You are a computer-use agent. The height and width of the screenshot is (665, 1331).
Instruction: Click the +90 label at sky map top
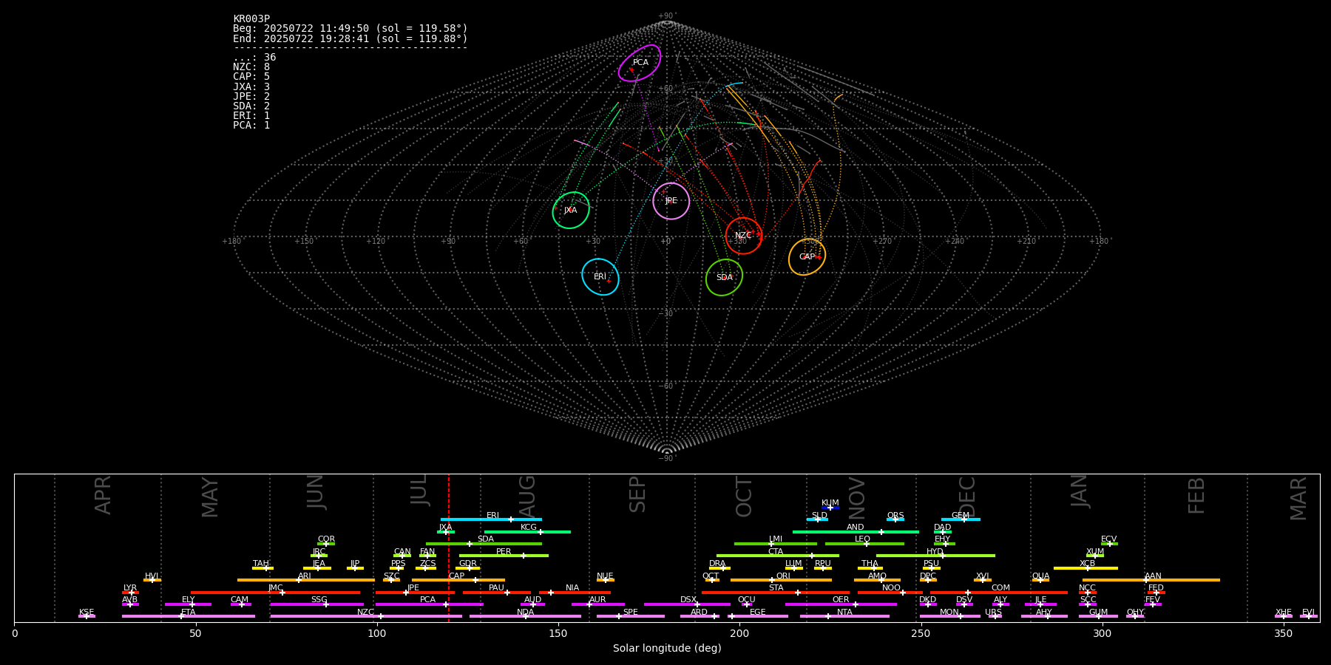coord(666,16)
